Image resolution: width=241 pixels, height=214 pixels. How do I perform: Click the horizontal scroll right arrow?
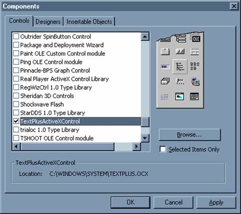click(x=136, y=146)
